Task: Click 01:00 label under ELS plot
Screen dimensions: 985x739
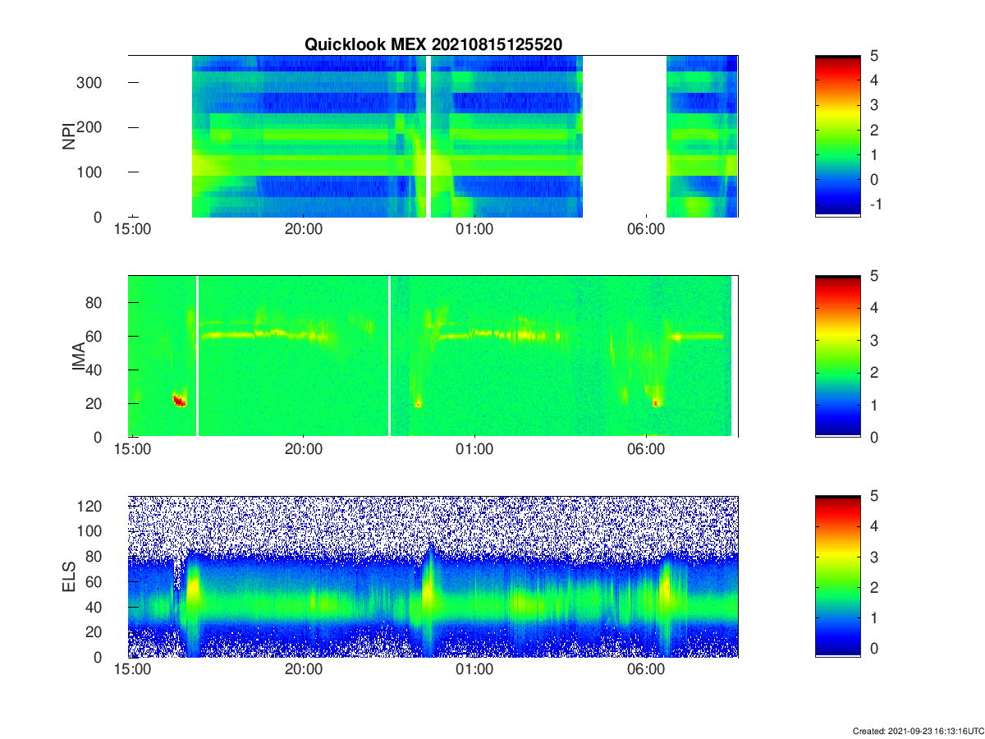Action: (x=474, y=670)
